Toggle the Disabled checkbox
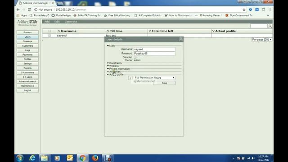The image size is (288, 162). click(x=135, y=57)
